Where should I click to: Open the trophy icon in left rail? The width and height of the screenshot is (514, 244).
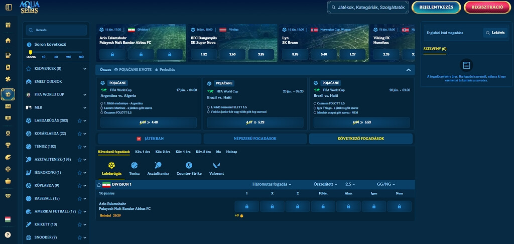8,145
